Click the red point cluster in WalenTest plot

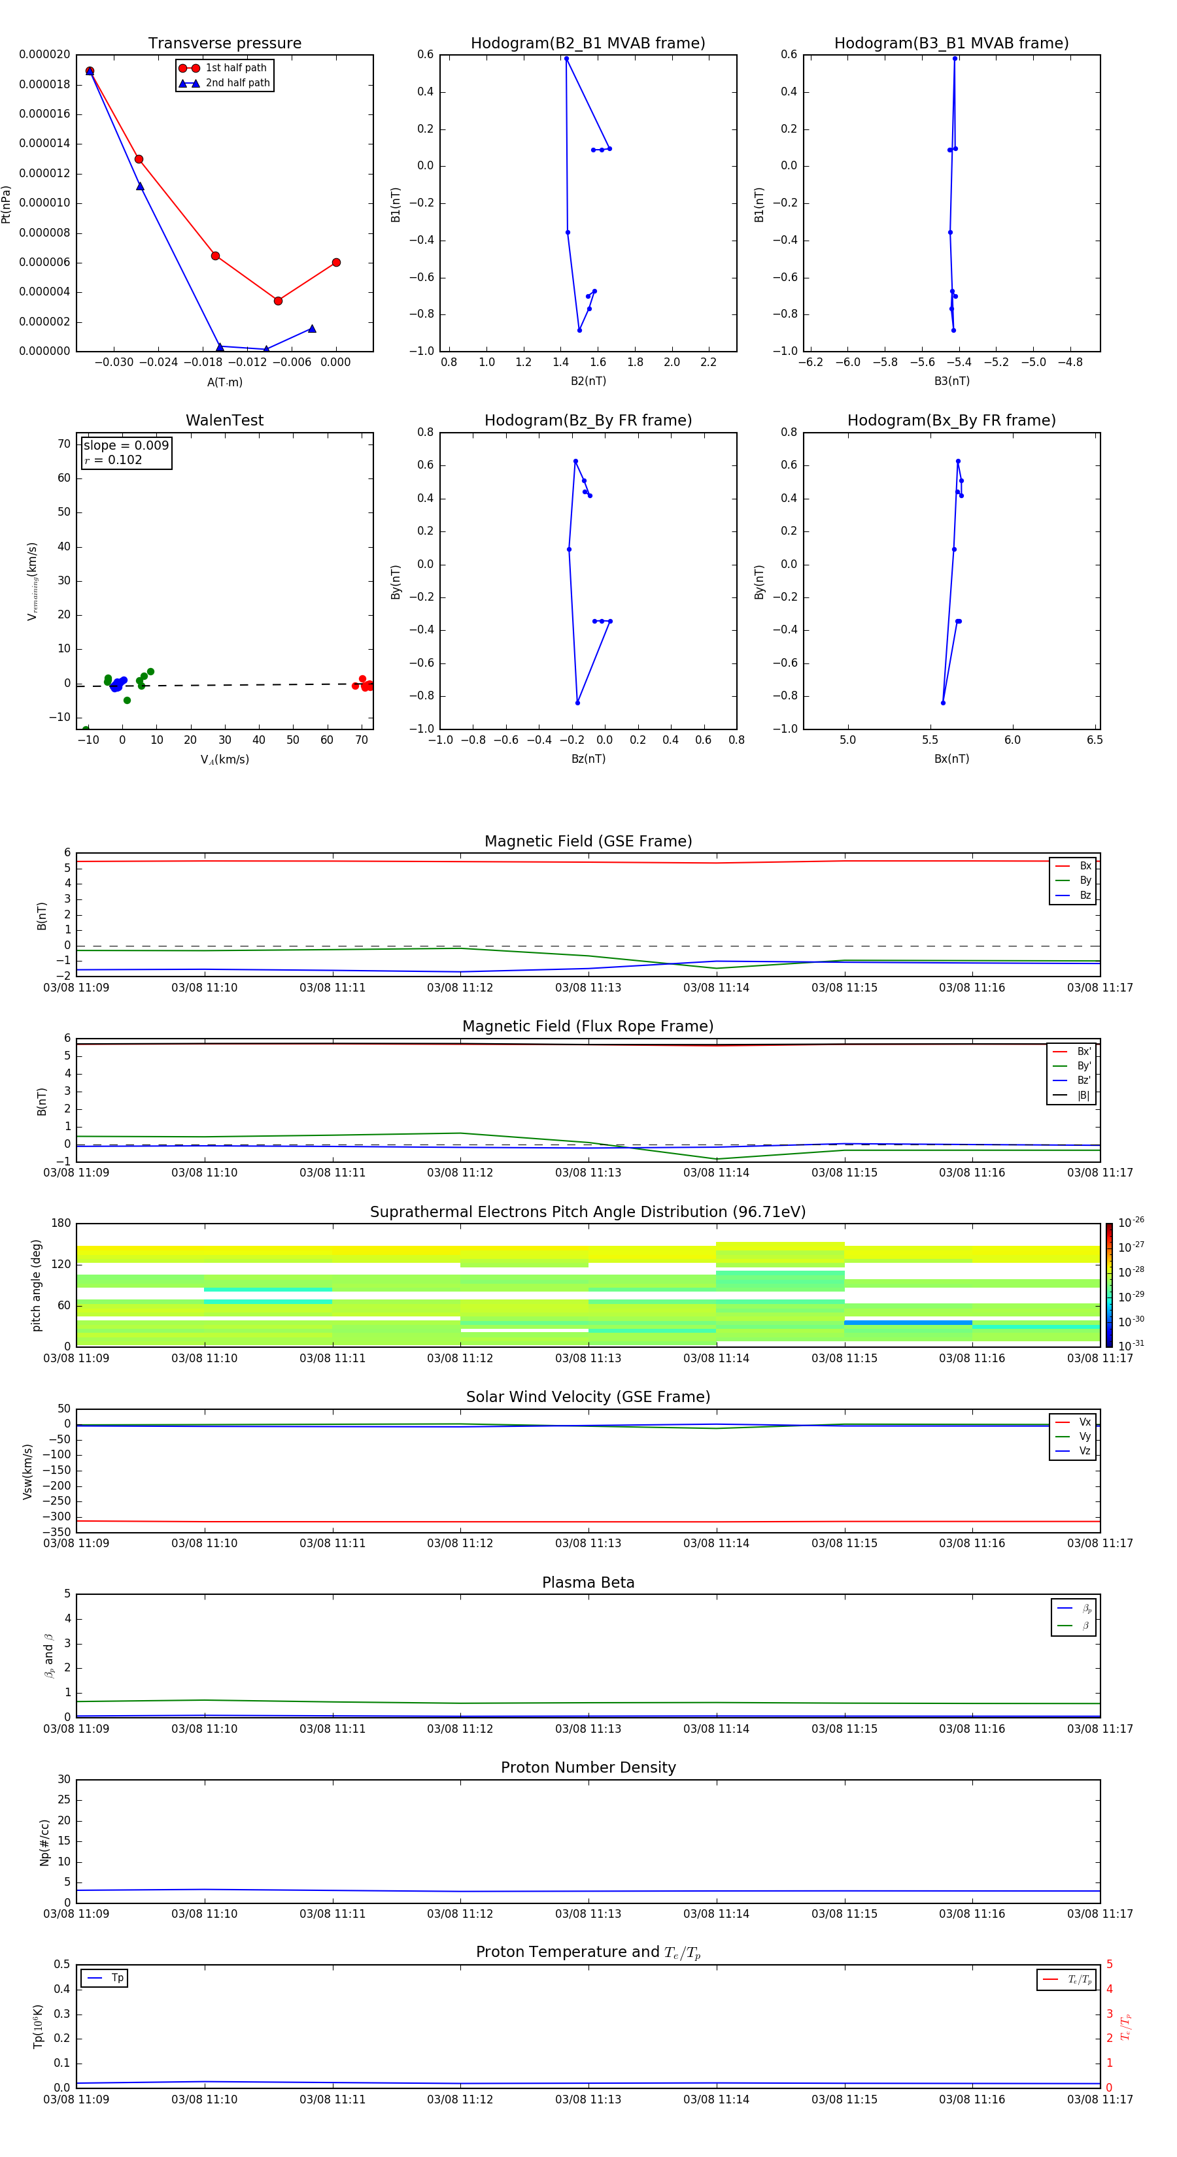click(364, 683)
